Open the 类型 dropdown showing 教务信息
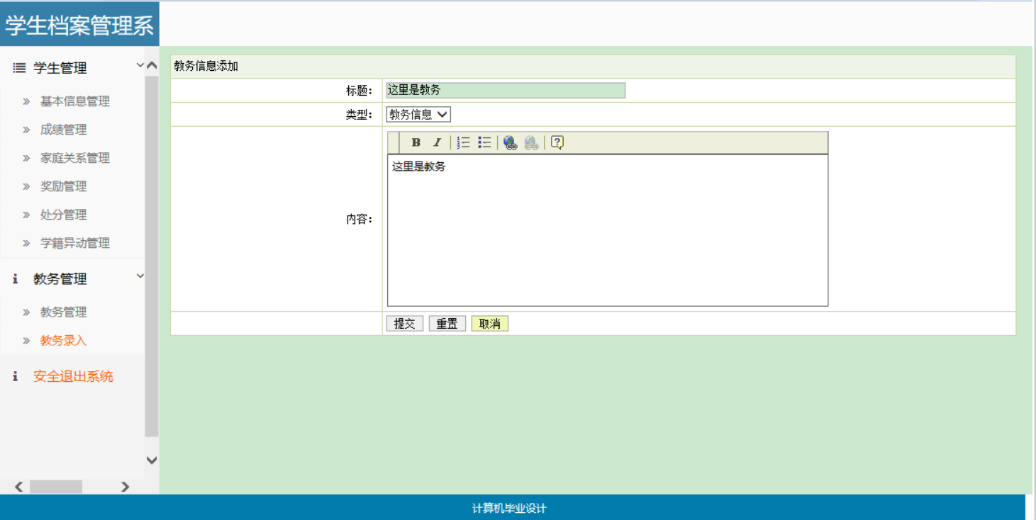 coord(418,114)
